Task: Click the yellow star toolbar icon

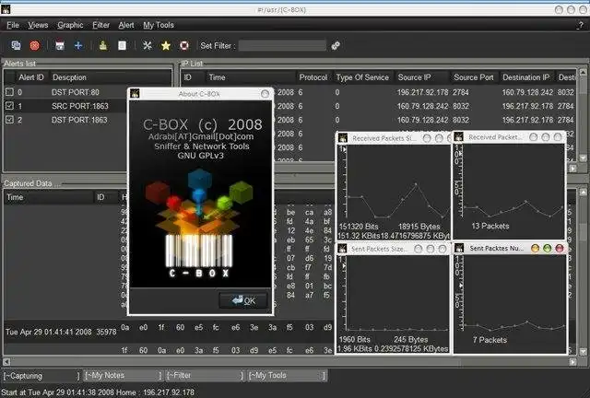Action: point(166,45)
